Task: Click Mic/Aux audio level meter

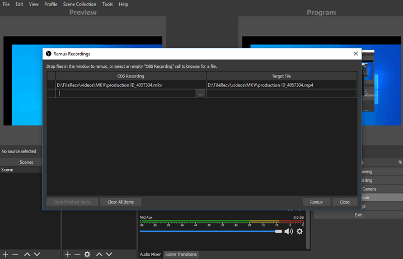Action: [222, 221]
